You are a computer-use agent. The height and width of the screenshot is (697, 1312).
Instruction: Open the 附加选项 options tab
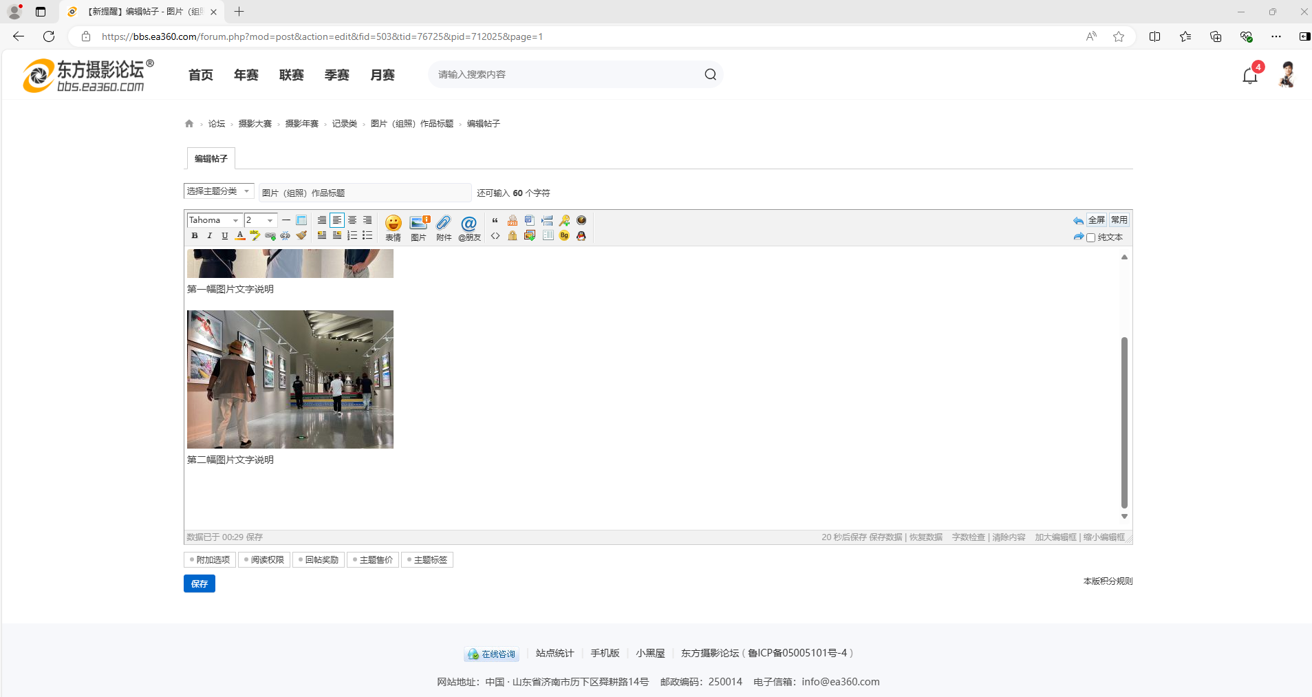(x=210, y=560)
